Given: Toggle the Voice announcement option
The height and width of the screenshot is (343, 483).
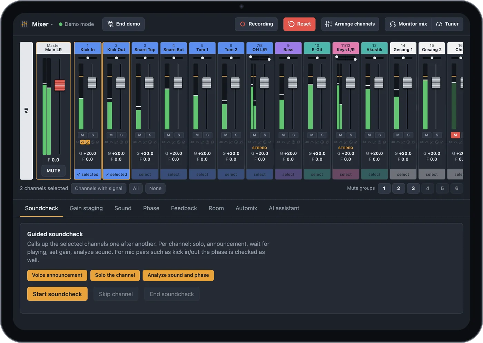Looking at the screenshot, I should point(57,275).
